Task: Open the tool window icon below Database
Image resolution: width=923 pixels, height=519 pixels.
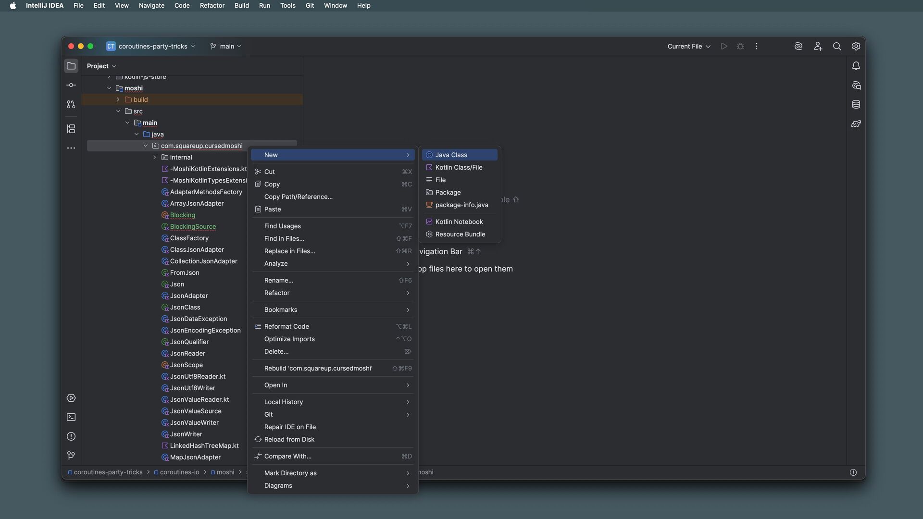Action: (856, 124)
